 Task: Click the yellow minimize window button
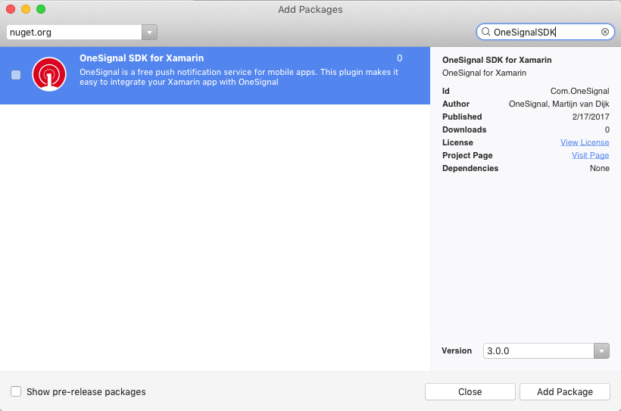coord(26,9)
